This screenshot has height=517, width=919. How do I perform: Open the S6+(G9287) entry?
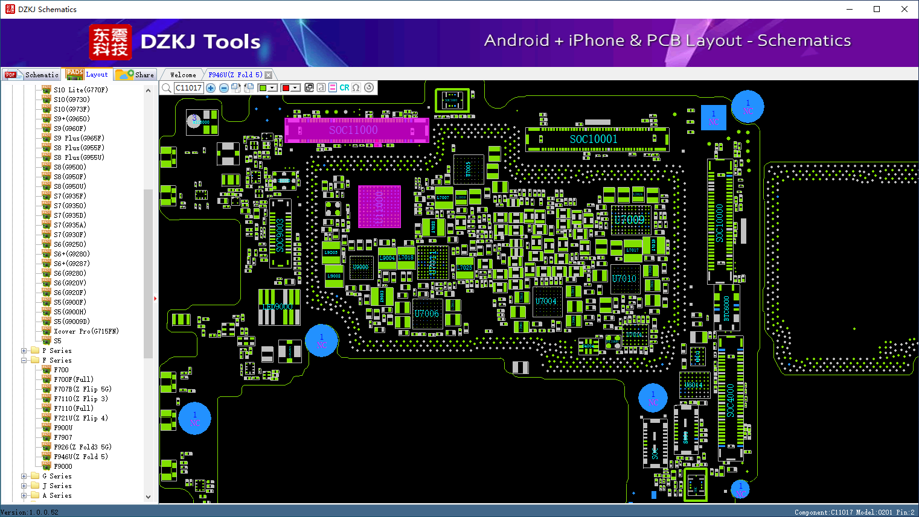click(x=71, y=264)
